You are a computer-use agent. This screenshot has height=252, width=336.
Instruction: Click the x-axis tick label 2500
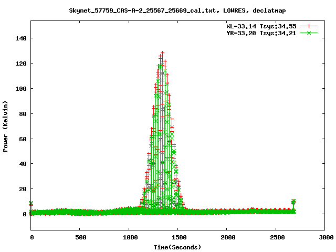click(277, 237)
